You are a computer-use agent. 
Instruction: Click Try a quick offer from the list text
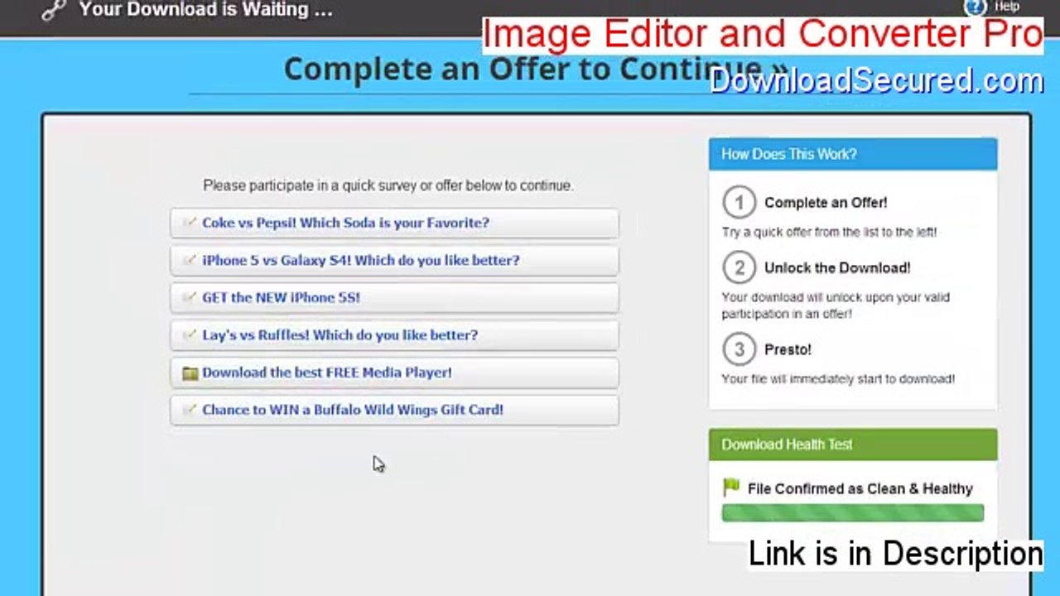pyautogui.click(x=829, y=233)
